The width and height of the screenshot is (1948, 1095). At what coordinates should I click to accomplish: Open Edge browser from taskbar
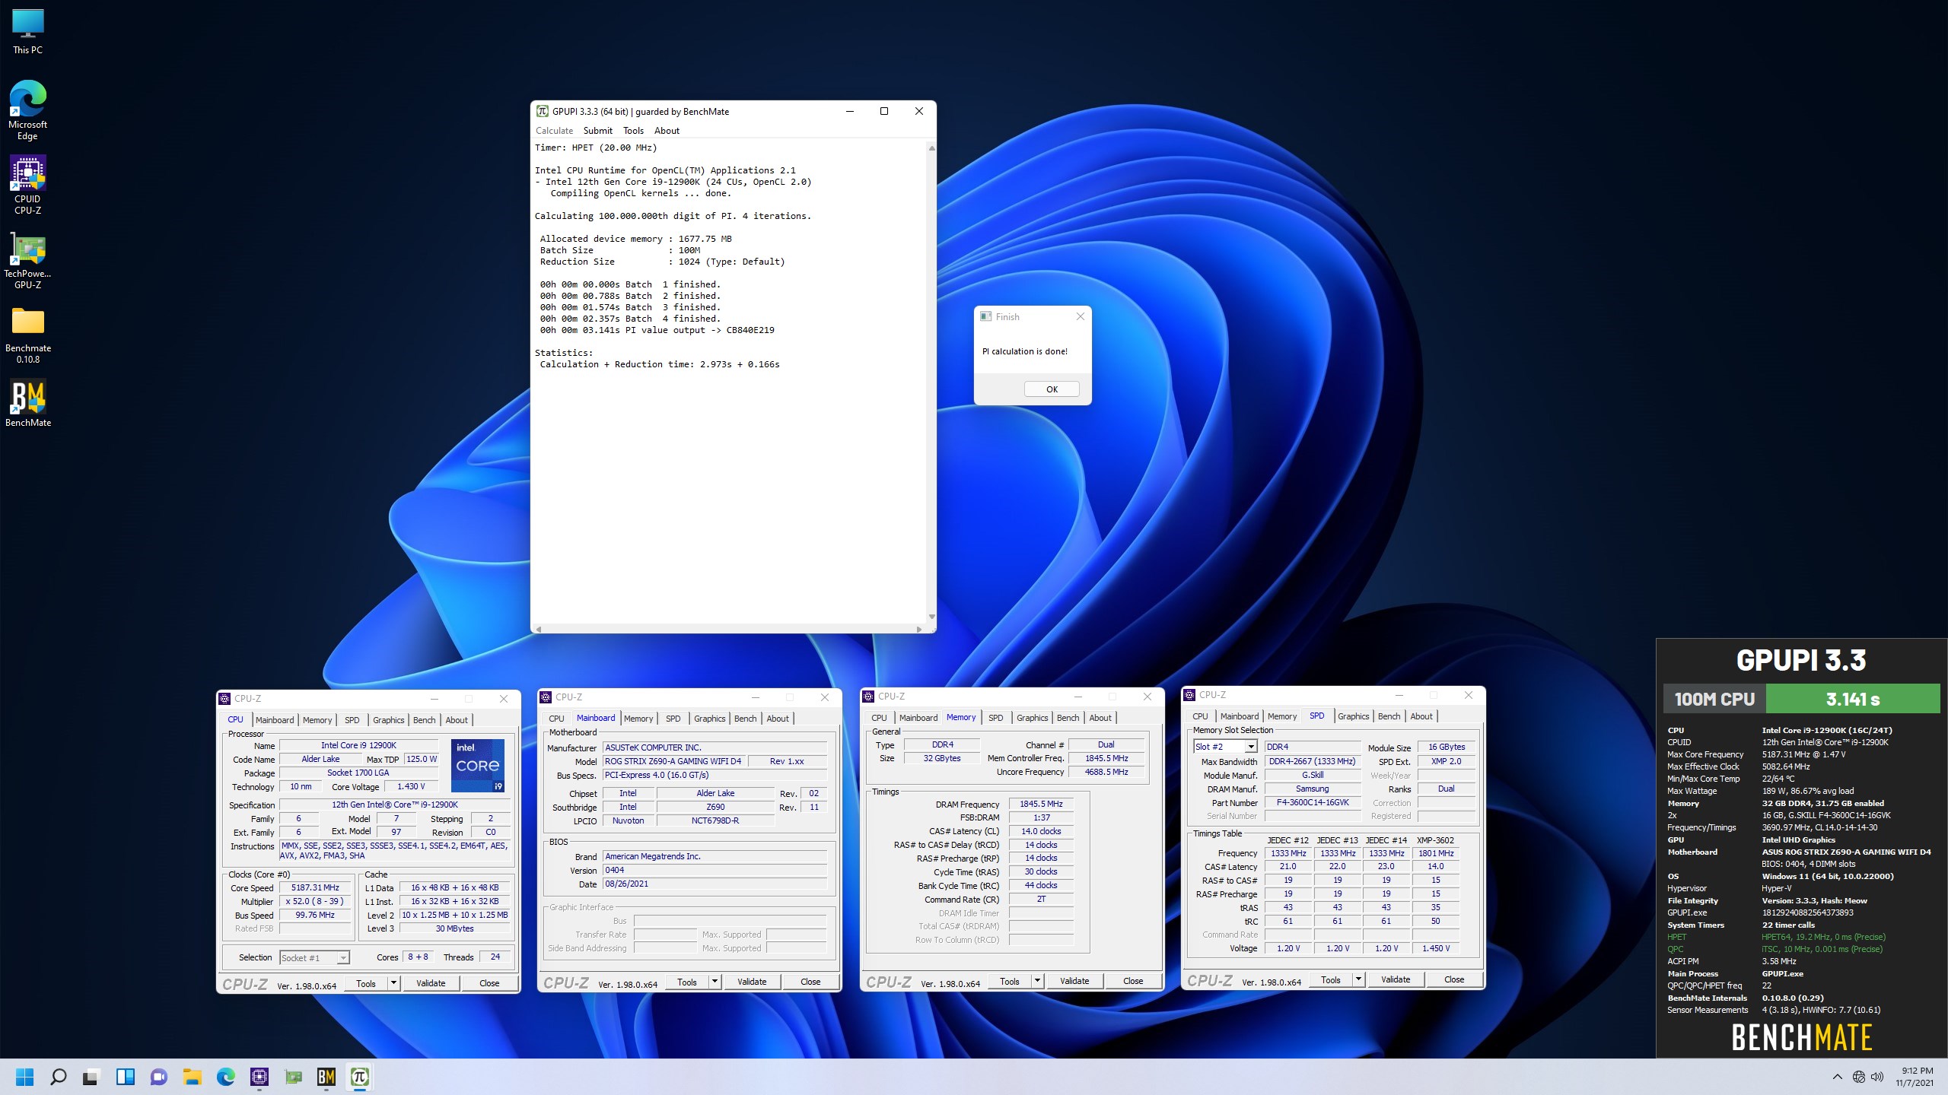pos(225,1077)
